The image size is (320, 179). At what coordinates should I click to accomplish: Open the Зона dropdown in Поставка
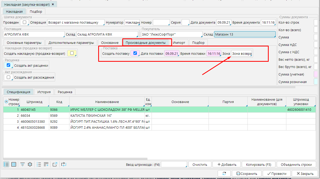click(241, 54)
